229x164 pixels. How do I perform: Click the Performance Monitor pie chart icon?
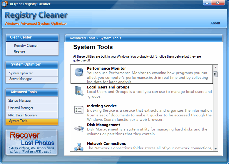(79, 72)
